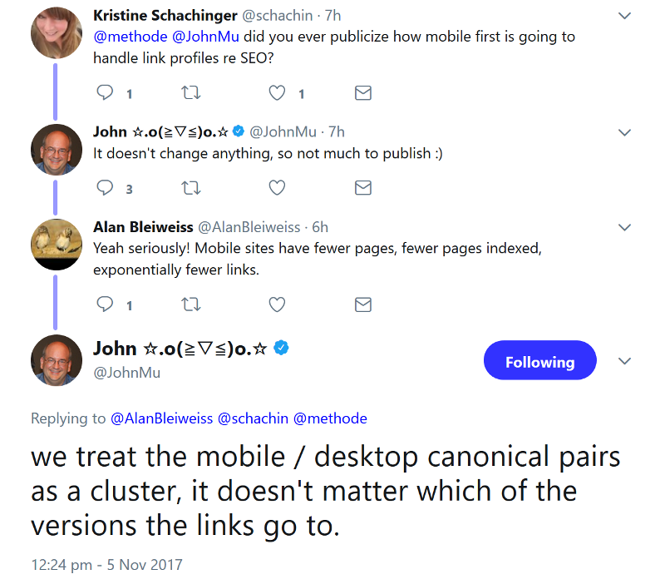Unfollow John by clicking Following

point(539,360)
